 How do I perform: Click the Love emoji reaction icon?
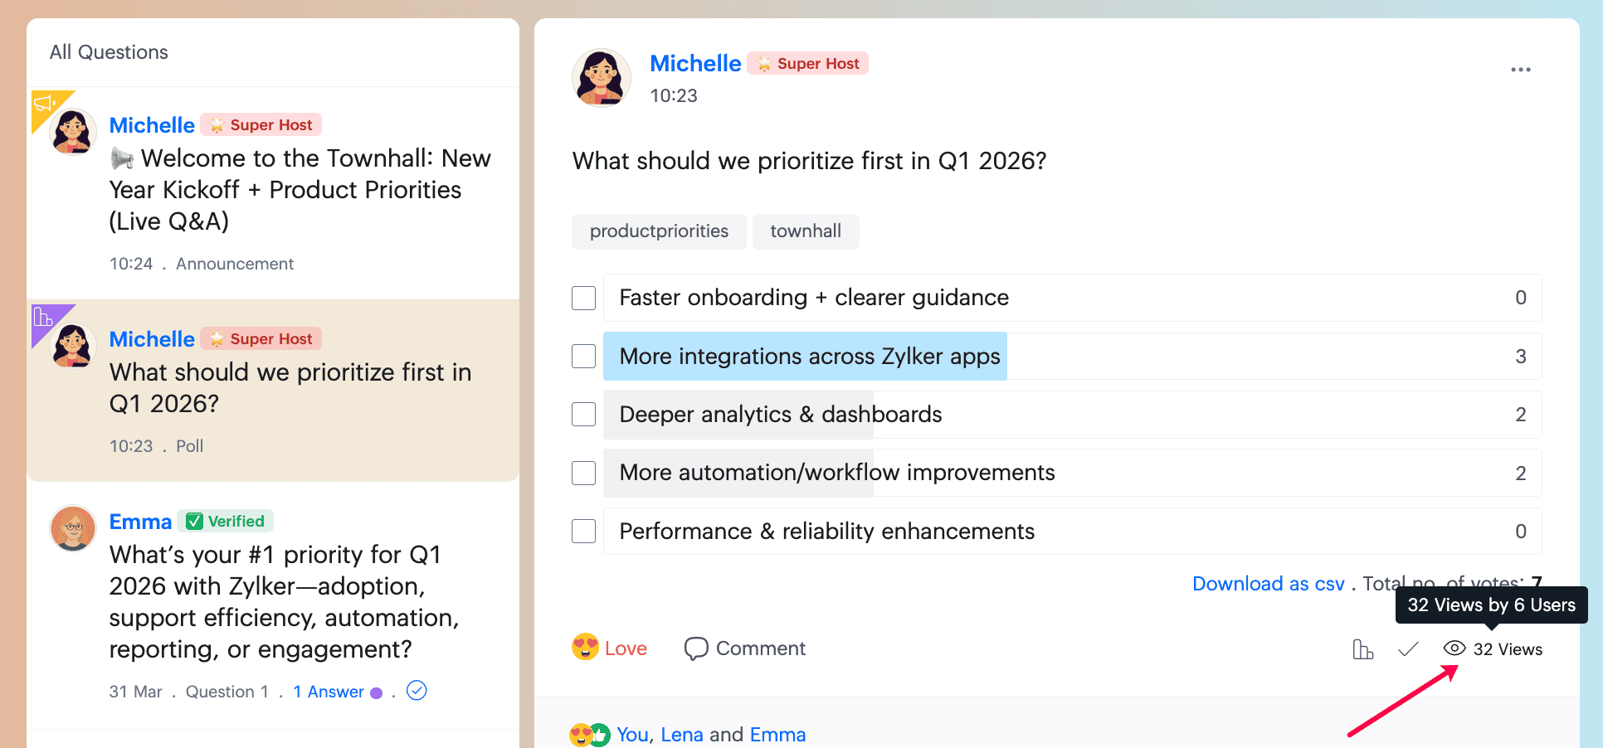click(x=585, y=648)
